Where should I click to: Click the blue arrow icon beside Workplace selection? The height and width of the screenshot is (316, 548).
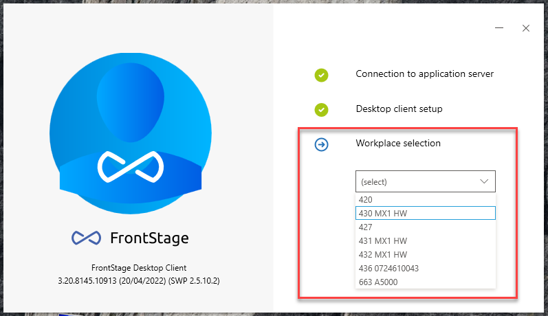tap(321, 144)
